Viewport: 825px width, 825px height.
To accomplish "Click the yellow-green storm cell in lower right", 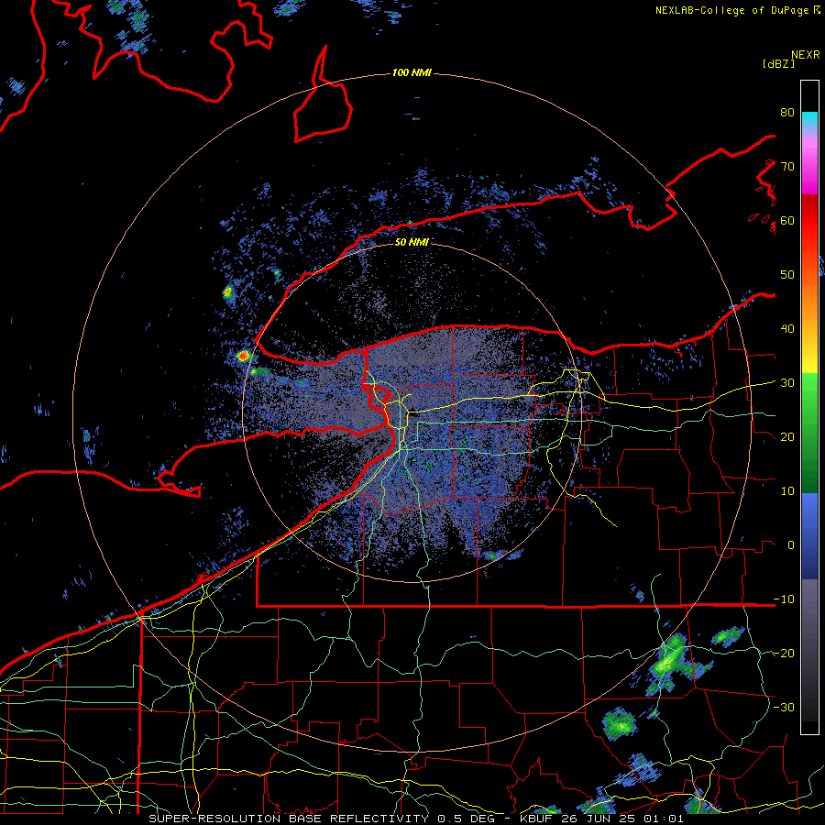I will click(x=668, y=662).
